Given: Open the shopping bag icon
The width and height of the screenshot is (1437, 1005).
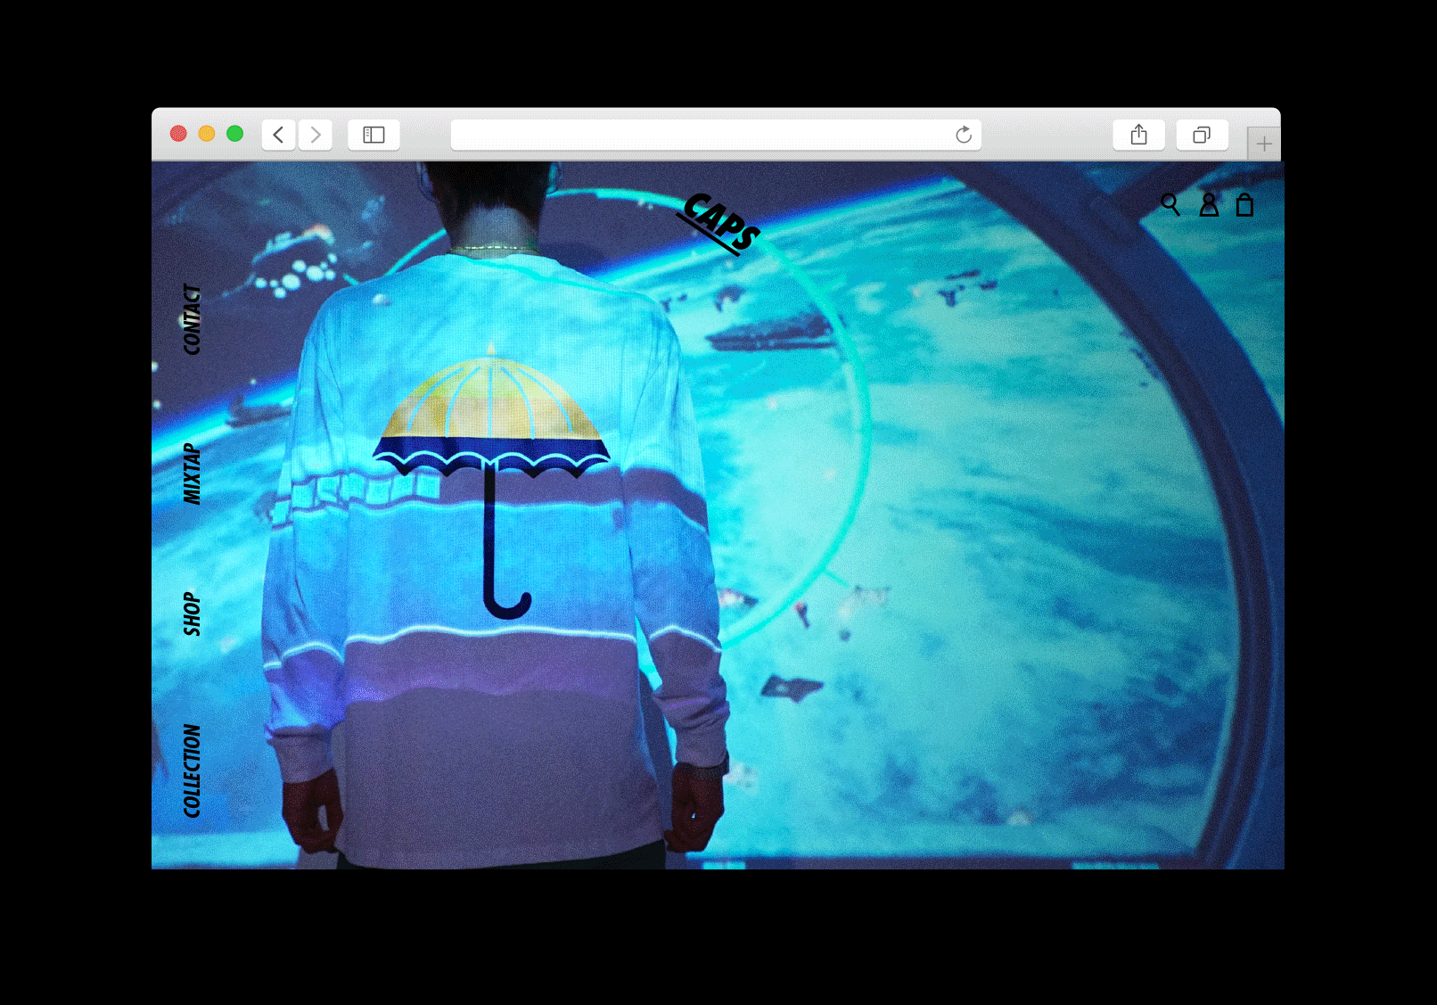Looking at the screenshot, I should (1245, 205).
